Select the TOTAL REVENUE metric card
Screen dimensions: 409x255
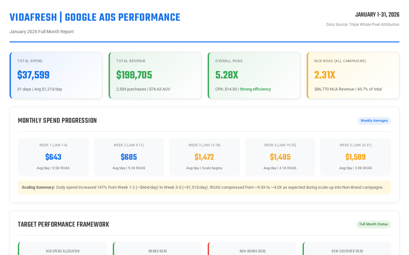(x=155, y=75)
